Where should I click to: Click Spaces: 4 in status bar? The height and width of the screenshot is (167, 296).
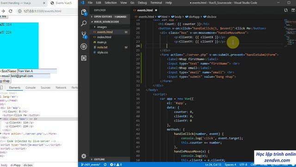click(x=230, y=165)
